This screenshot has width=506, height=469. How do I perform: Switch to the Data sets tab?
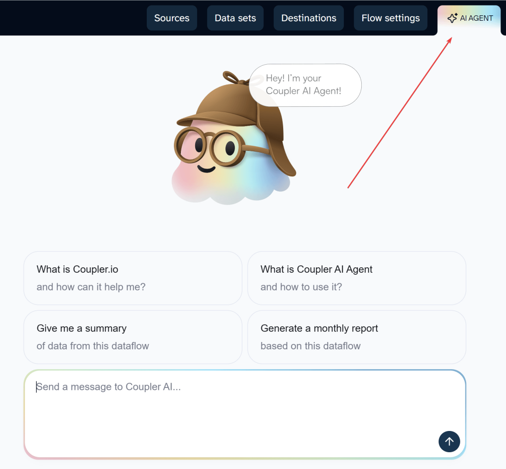(x=235, y=18)
